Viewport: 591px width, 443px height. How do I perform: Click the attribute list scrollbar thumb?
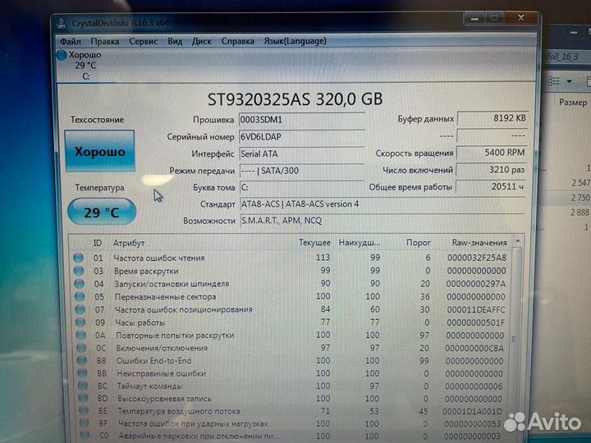tap(515, 338)
